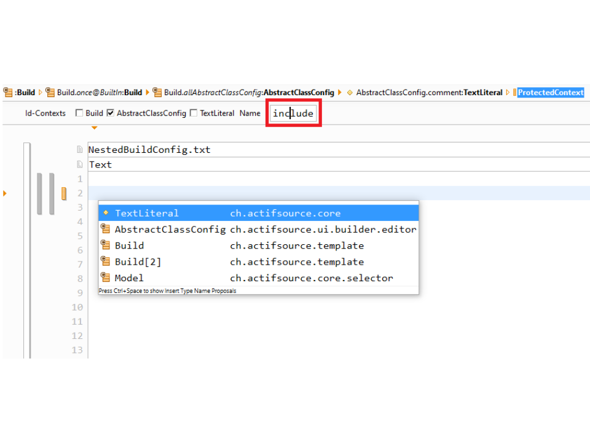Screen dimensions: 590x442
Task: Jump to the AbstractClassConfig.comment:TextLiteral breadcrumb
Action: 429,93
